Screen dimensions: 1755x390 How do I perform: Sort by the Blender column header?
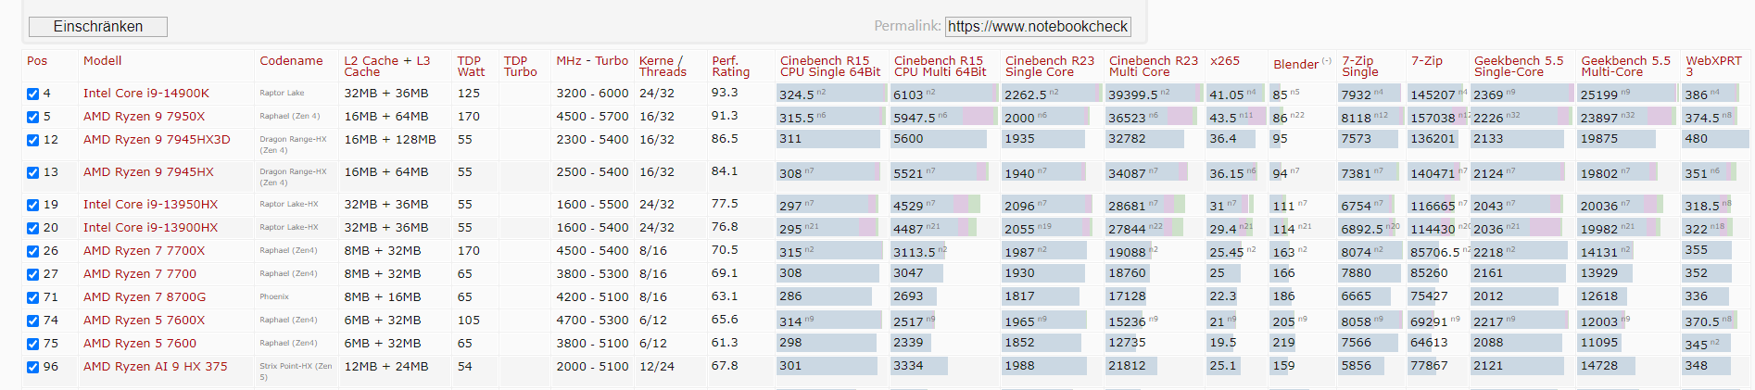pyautogui.click(x=1295, y=64)
